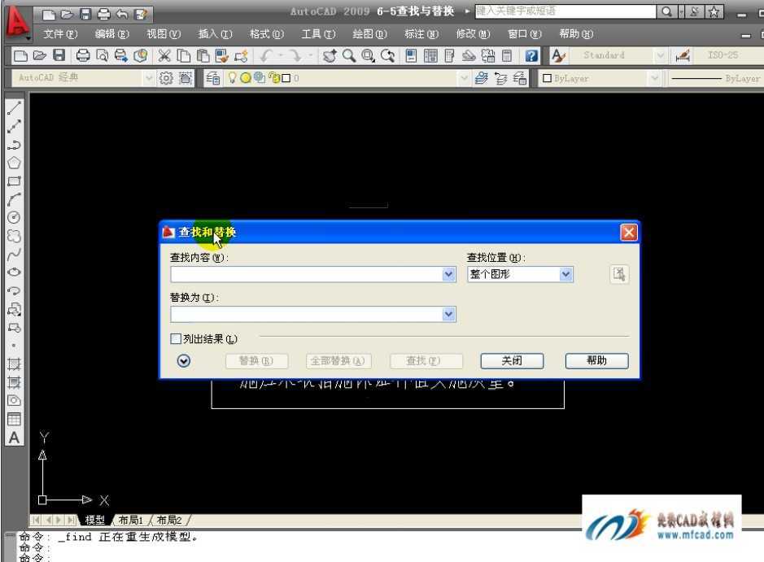764x562 pixels.
Task: Select the Rectangle tool
Action: click(x=14, y=181)
